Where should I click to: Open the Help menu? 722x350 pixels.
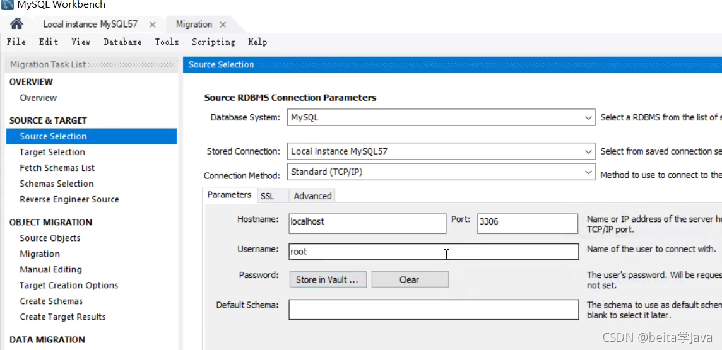(x=257, y=42)
